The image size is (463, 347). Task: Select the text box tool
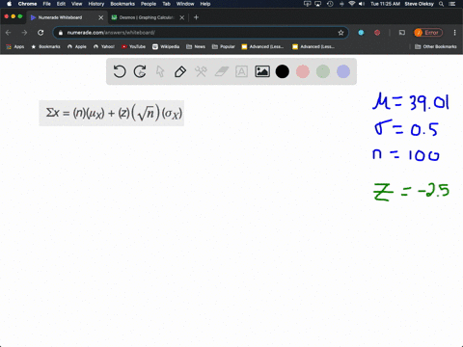coord(241,71)
